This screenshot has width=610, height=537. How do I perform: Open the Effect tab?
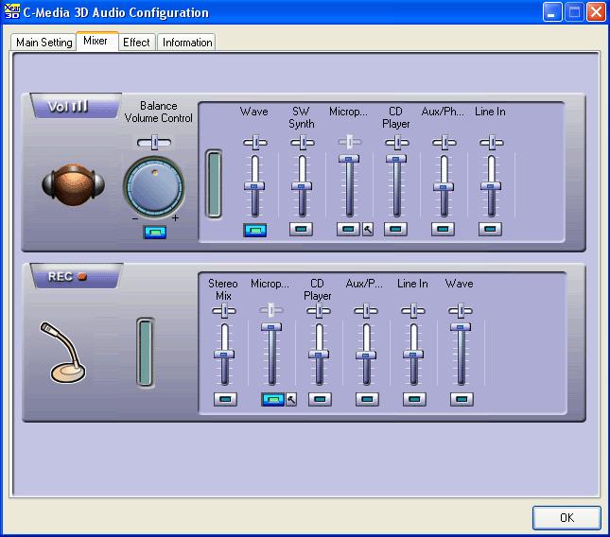136,42
